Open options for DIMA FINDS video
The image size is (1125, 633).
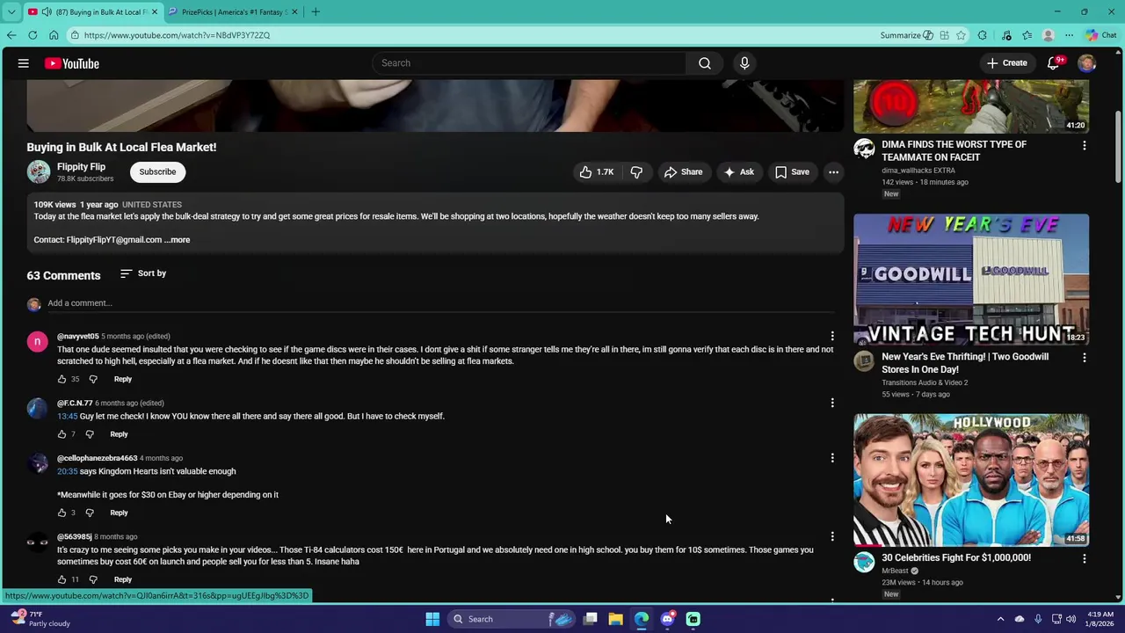click(1084, 146)
